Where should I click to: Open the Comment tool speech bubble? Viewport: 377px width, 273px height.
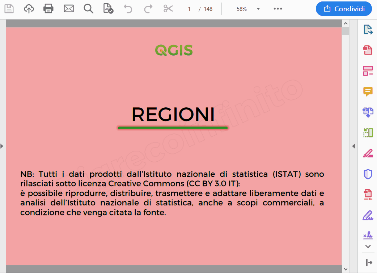[x=368, y=91]
